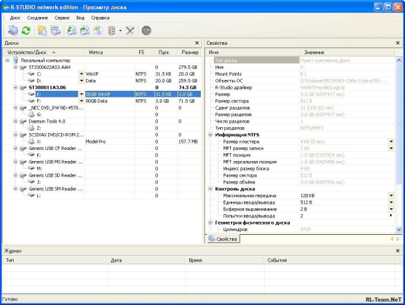This screenshot has width=405, height=305.
Task: Open the Справка menu
Action: [x=100, y=18]
